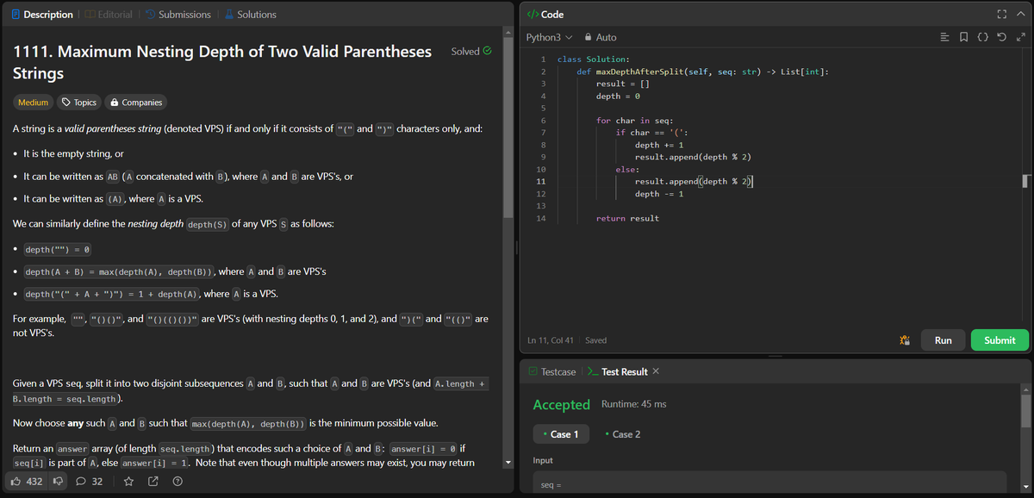Click the 'depth = 0' code line

(x=618, y=96)
